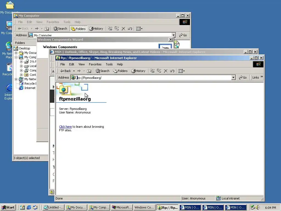Viewport: 281px width, 211px height.
Task: Click Copy To icon in My Computer toolbar
Action: (x=117, y=29)
